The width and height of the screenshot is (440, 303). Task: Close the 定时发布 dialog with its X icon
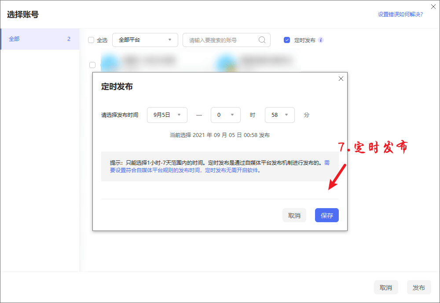click(341, 79)
